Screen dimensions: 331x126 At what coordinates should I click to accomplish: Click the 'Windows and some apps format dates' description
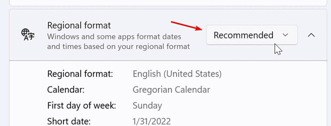click(x=114, y=37)
